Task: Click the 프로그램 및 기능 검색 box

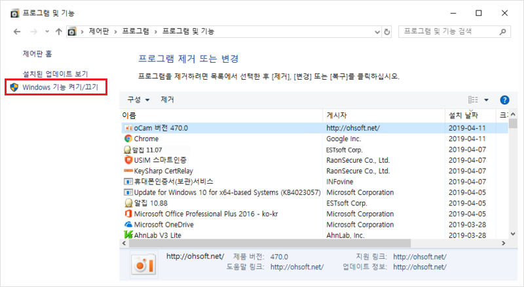Action: [454, 31]
